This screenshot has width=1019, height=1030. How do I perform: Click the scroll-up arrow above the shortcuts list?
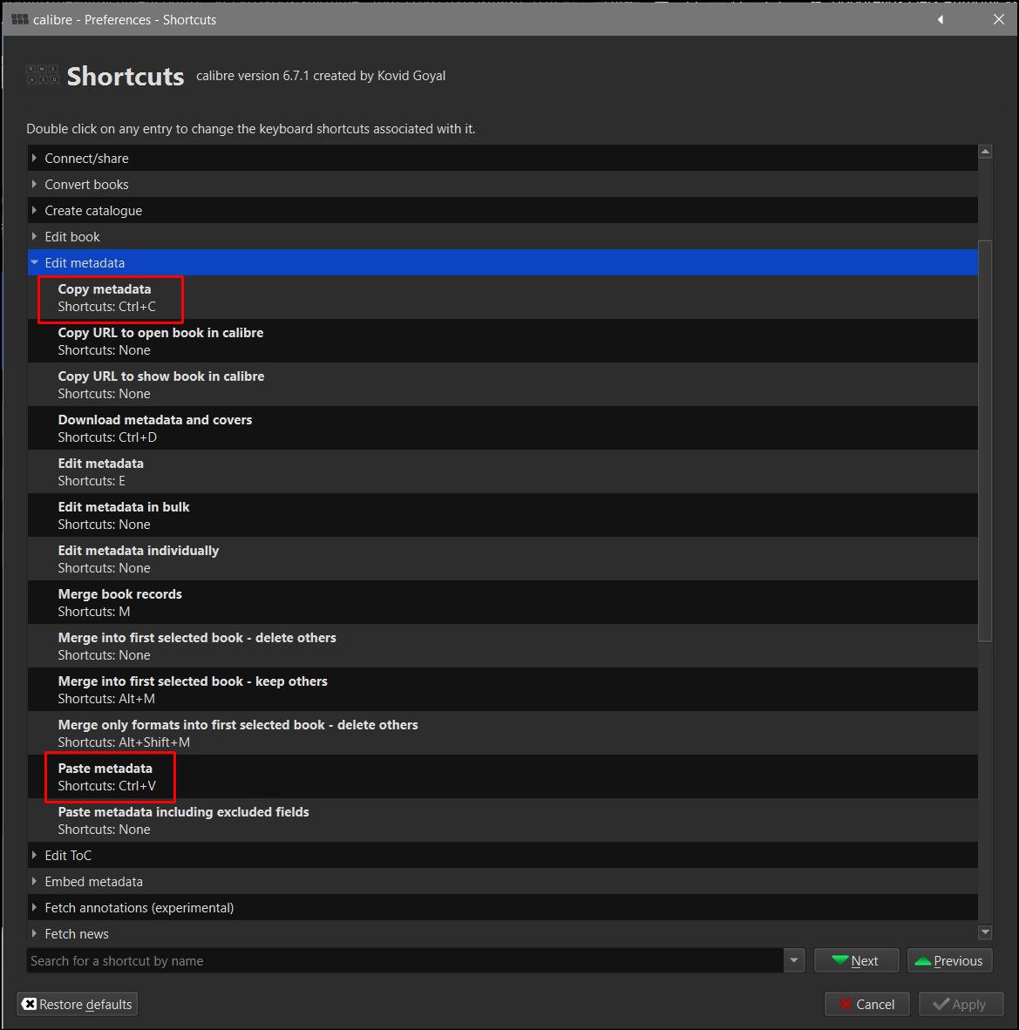pos(985,152)
